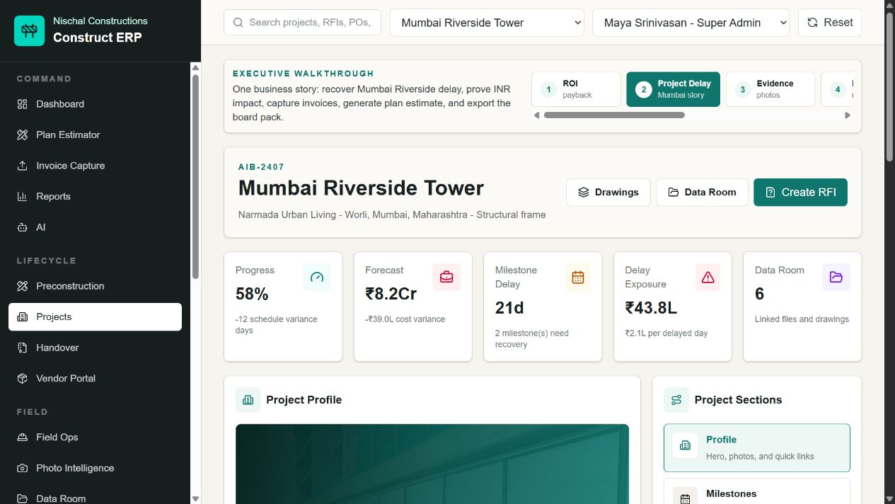Click the Progress gauge icon
Viewport: 895px width, 504px height.
pos(317,277)
